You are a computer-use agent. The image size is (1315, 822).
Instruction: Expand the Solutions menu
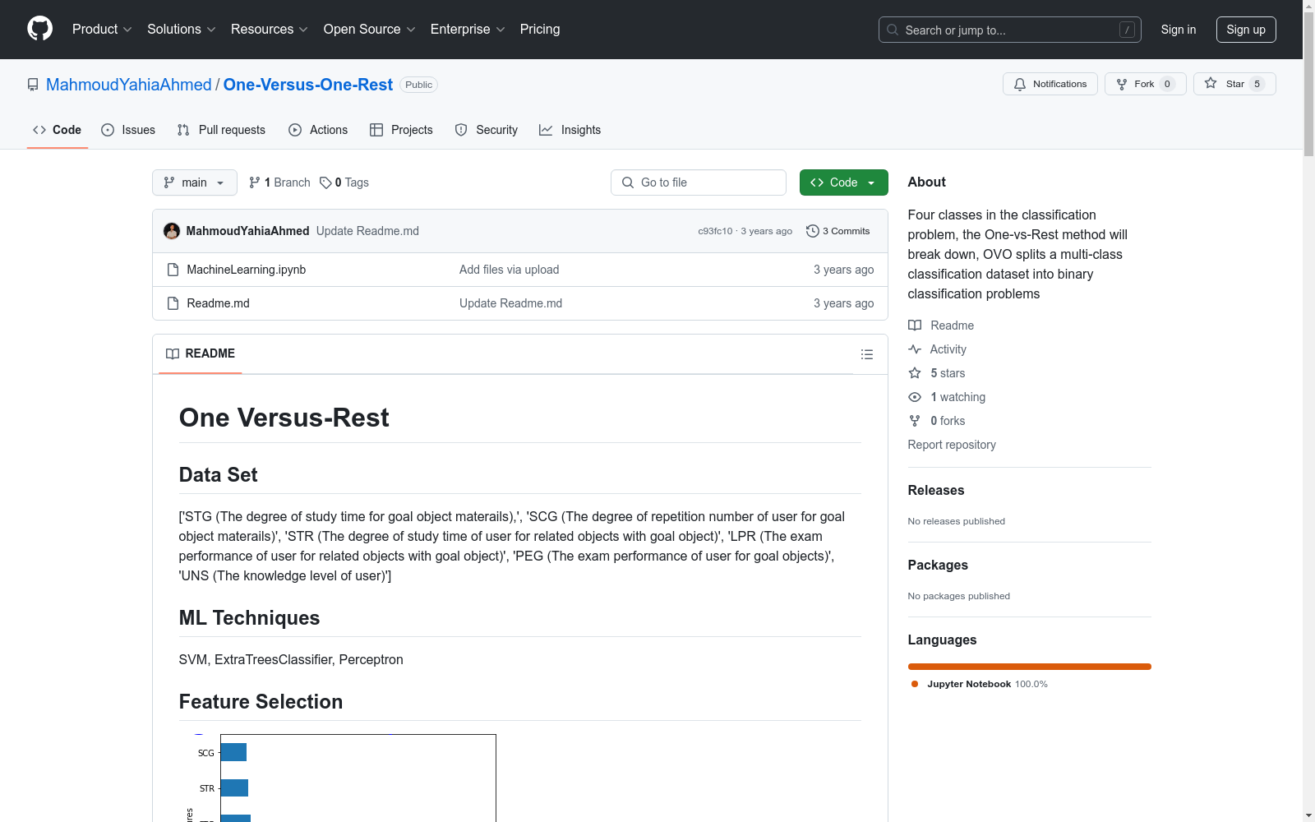point(182,29)
